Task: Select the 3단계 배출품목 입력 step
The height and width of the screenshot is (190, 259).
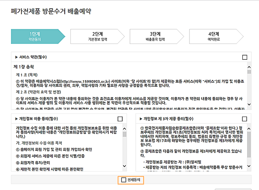Action: click(x=157, y=36)
